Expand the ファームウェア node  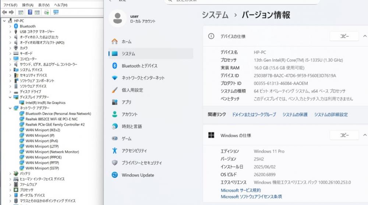click(x=10, y=184)
